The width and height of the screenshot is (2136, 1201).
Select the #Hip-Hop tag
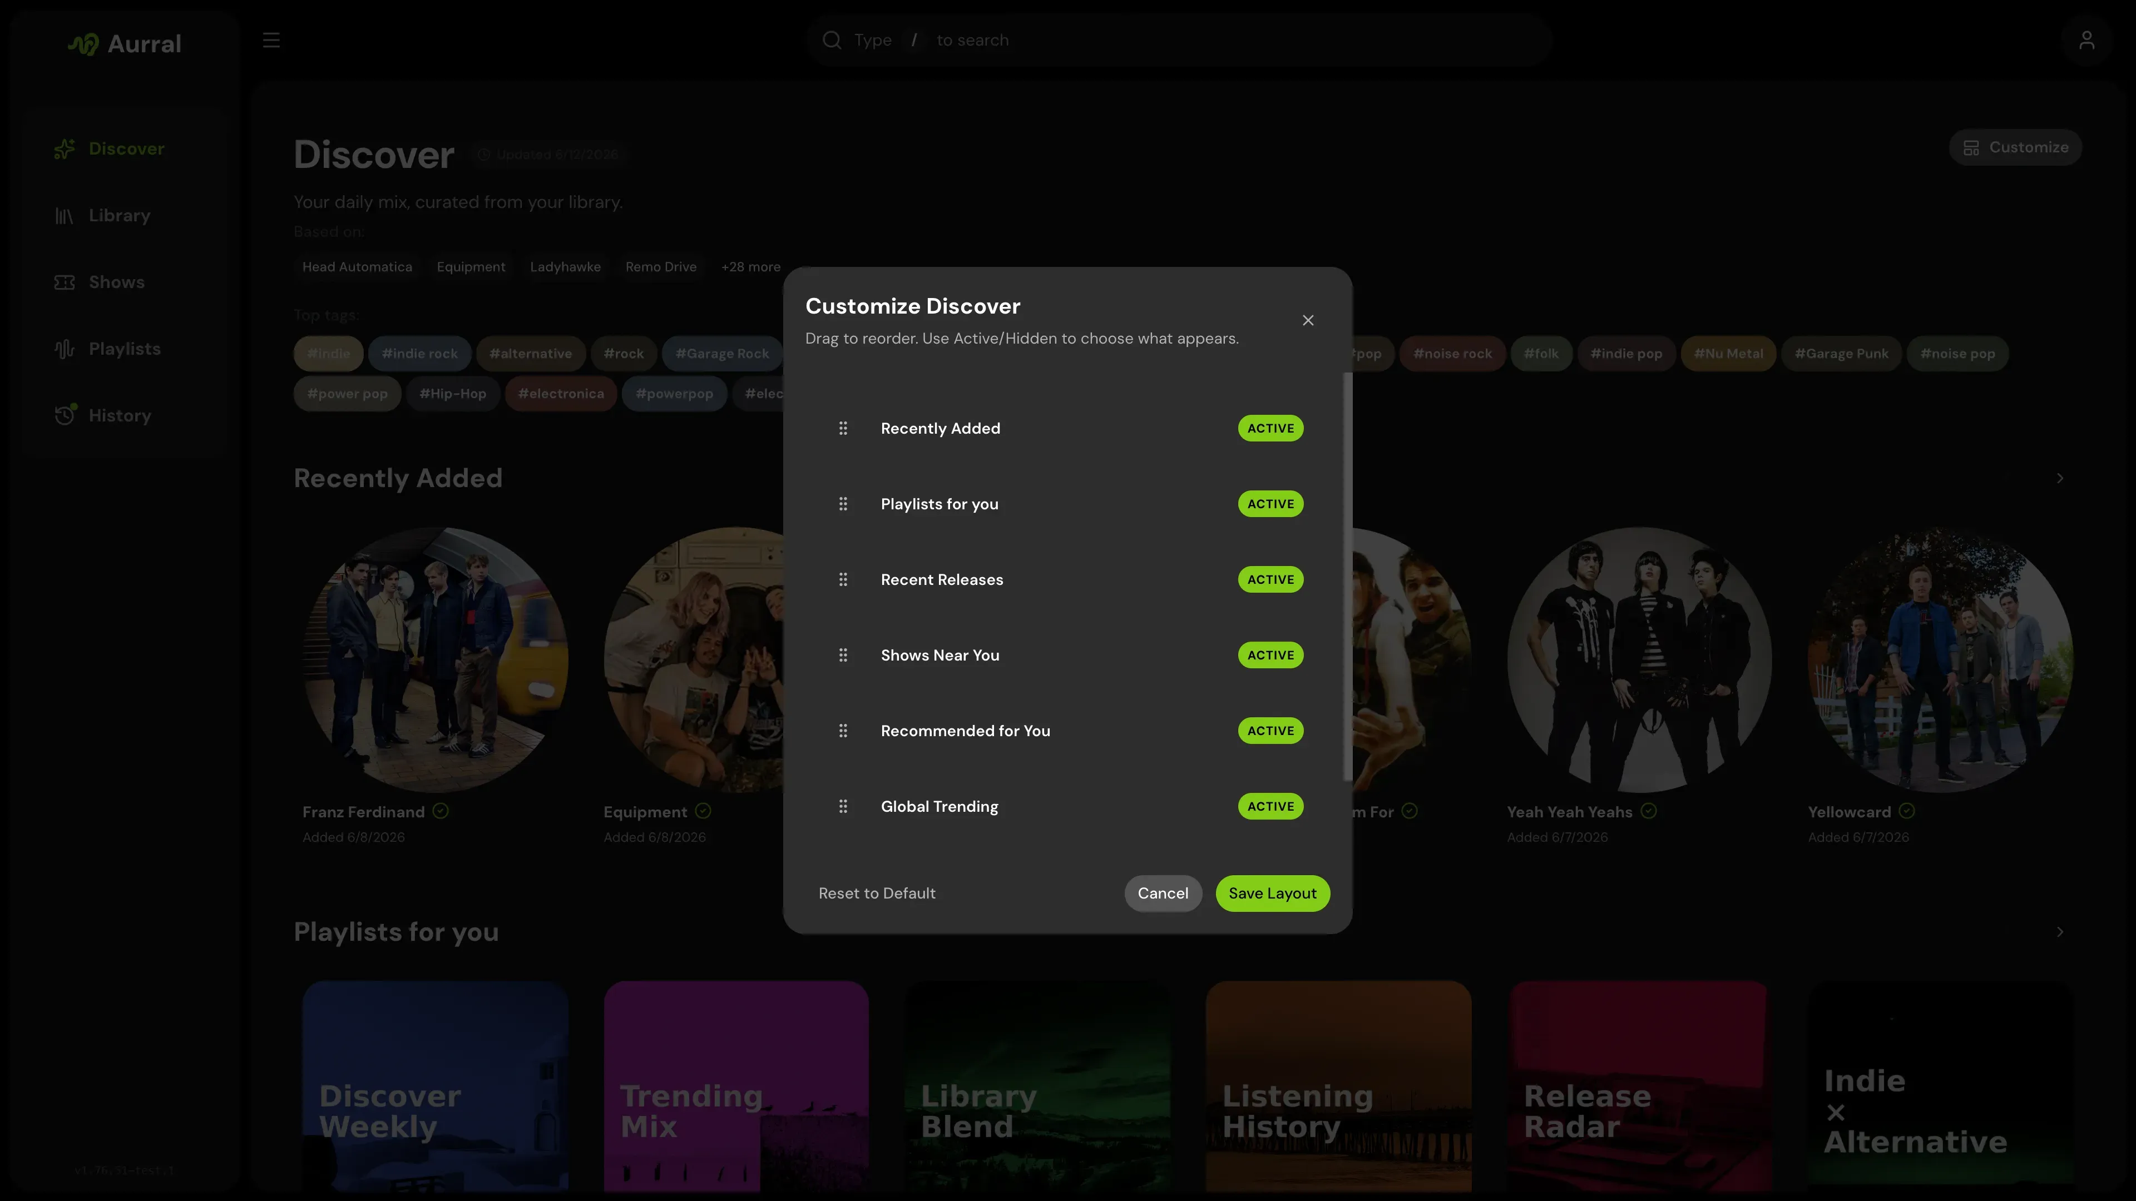[x=452, y=394]
